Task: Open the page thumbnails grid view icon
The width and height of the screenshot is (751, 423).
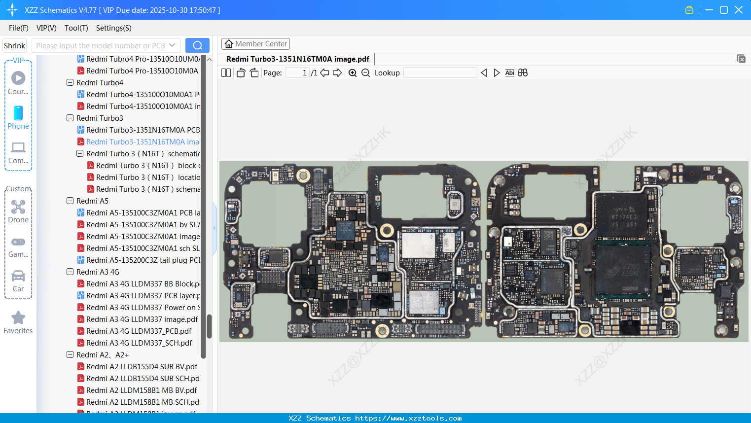Action: coord(523,72)
